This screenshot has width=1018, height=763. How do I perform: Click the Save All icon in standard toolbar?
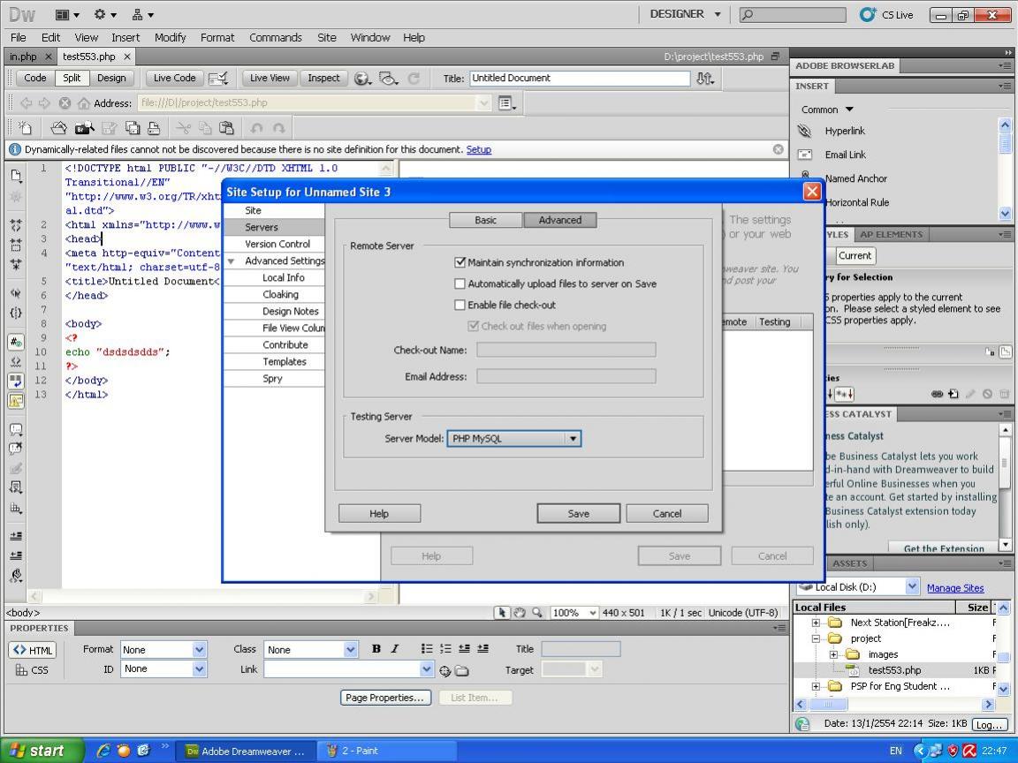(133, 128)
